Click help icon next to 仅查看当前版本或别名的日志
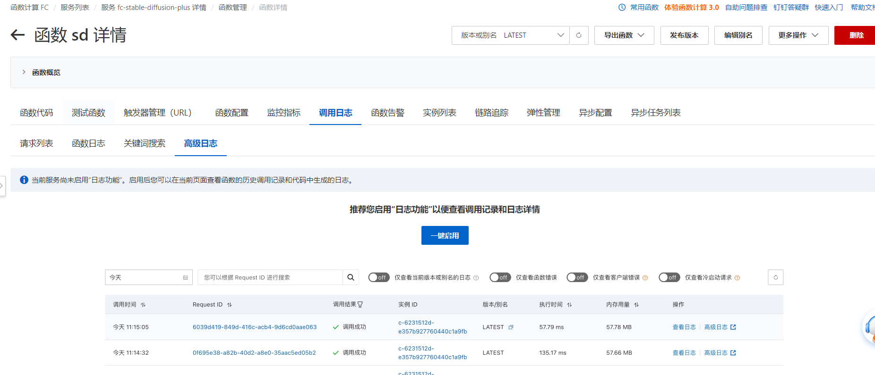This screenshot has height=375, width=875. click(476, 278)
